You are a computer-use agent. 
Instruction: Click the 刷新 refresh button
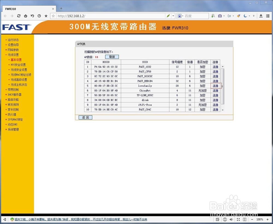112,57
